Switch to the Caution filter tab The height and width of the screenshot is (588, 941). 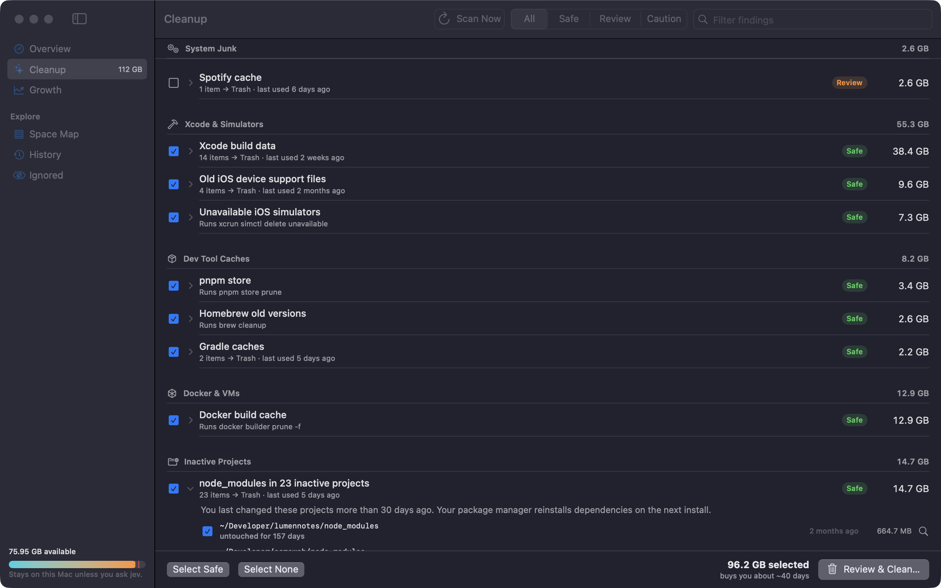(664, 19)
